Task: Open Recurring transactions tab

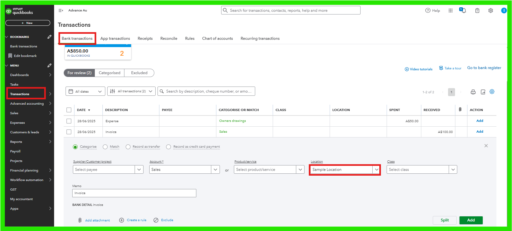Action: click(260, 38)
